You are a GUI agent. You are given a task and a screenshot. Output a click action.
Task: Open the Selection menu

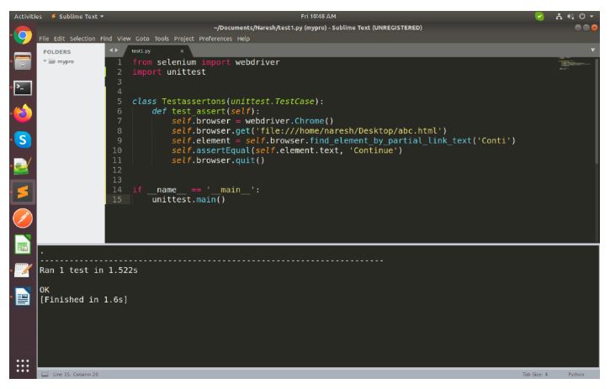tap(82, 39)
